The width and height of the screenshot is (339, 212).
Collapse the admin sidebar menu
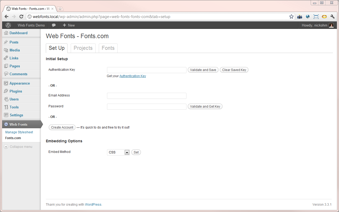pyautogui.click(x=18, y=147)
